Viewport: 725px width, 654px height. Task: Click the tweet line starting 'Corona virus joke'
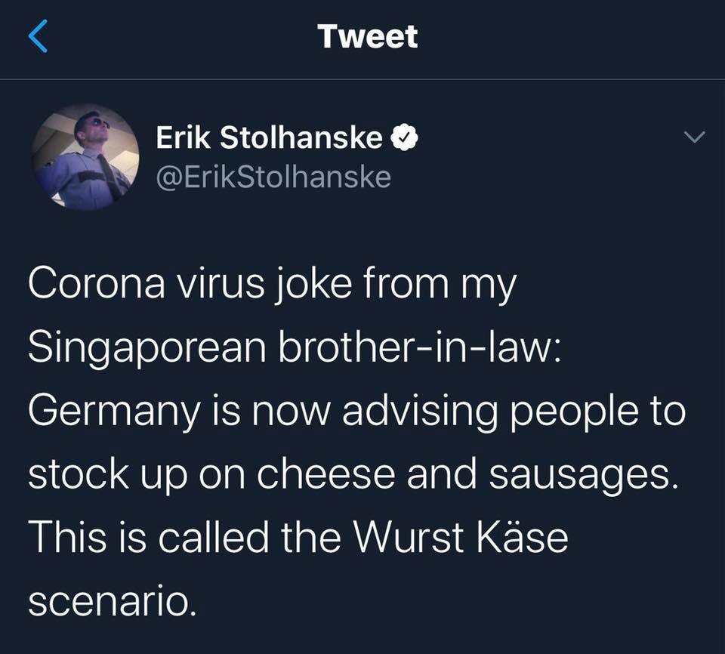(x=273, y=285)
